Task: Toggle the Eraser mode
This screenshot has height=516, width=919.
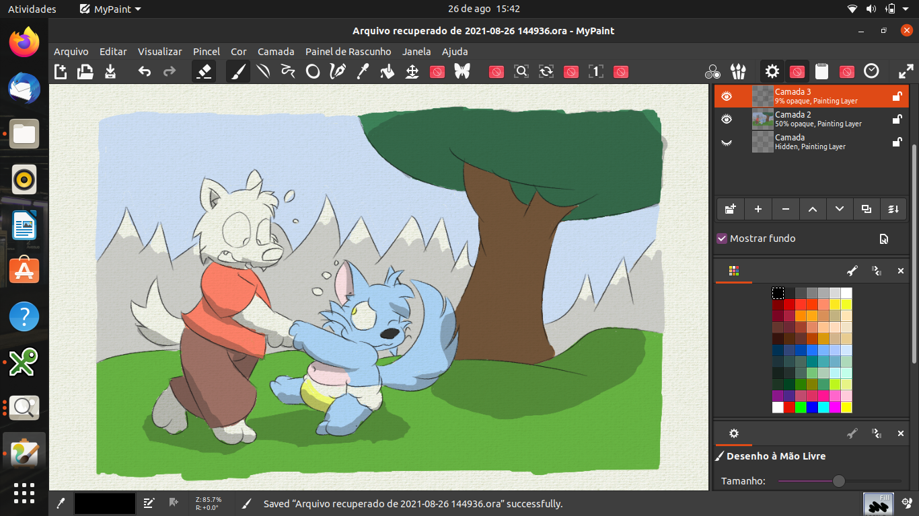Action: (204, 71)
